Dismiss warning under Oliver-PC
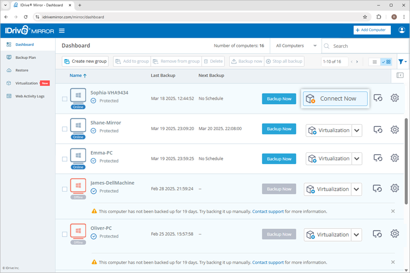This screenshot has height=273, width=410. (393, 262)
